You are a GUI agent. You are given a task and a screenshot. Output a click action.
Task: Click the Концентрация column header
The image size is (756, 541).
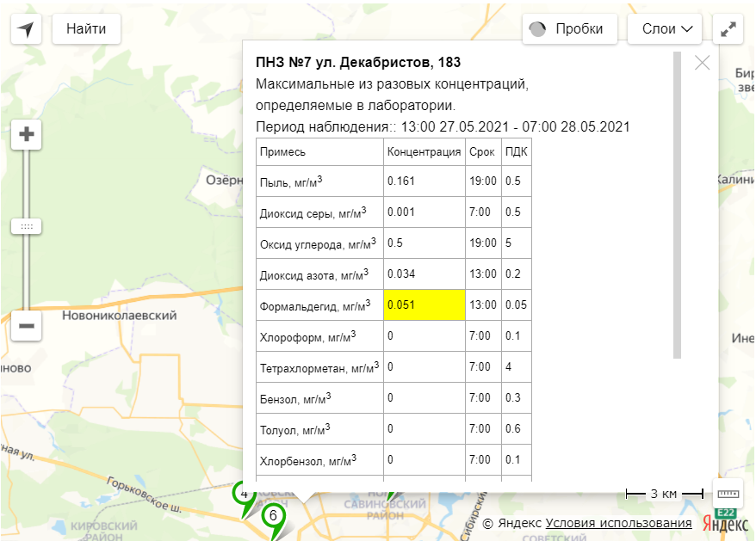[x=424, y=152]
